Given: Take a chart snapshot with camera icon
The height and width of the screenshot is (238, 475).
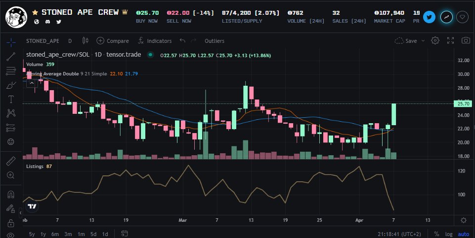Looking at the screenshot, I should point(466,40).
